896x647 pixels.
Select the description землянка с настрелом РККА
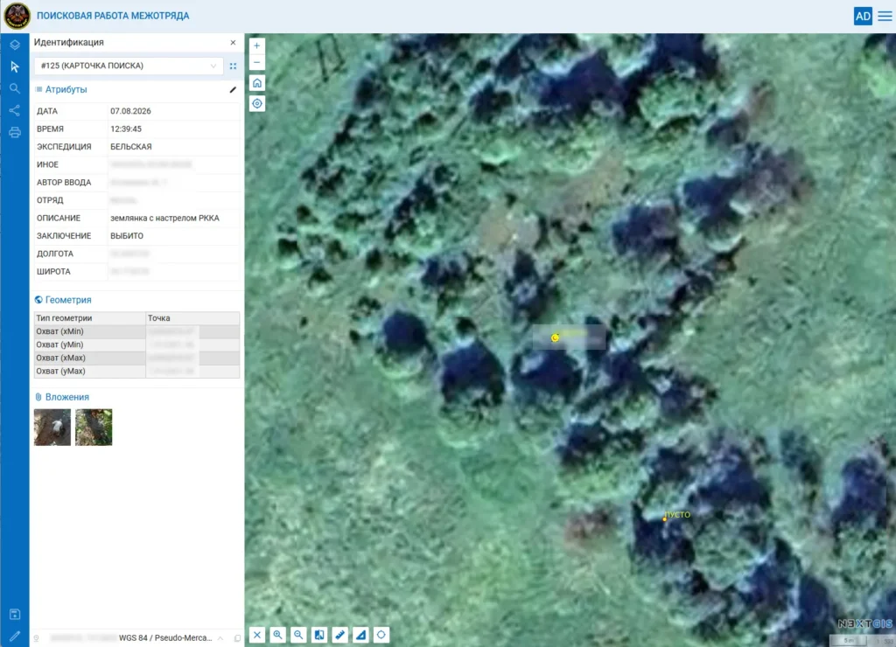pos(164,218)
